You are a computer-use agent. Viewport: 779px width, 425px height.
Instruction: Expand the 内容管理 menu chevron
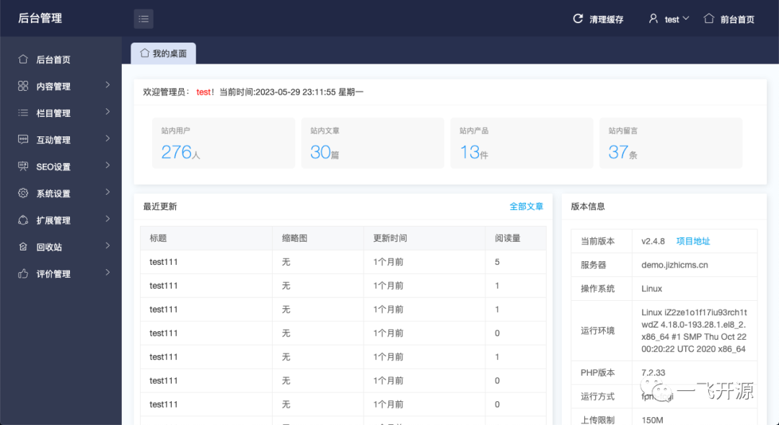tap(107, 85)
